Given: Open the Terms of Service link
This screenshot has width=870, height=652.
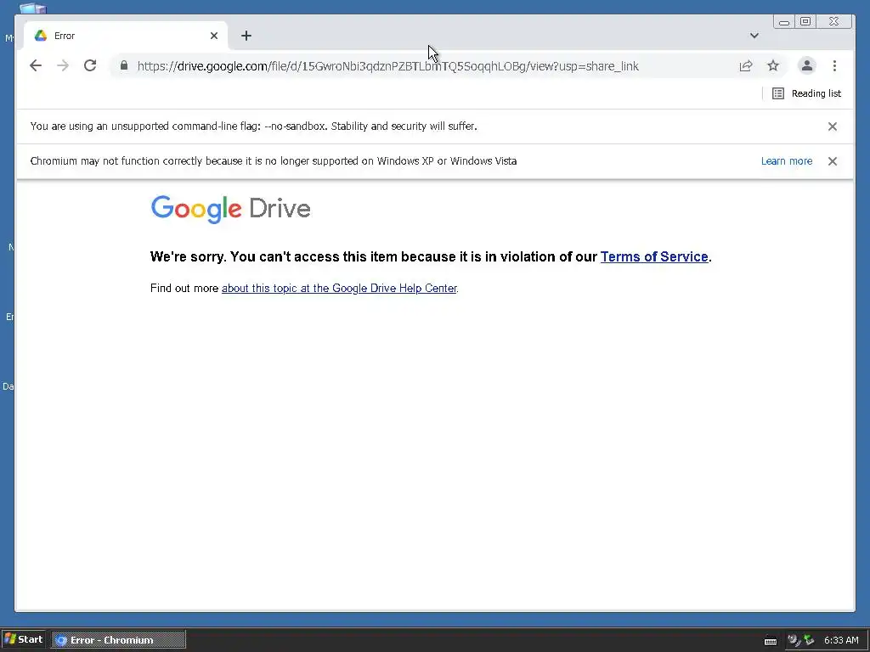Looking at the screenshot, I should [x=654, y=256].
